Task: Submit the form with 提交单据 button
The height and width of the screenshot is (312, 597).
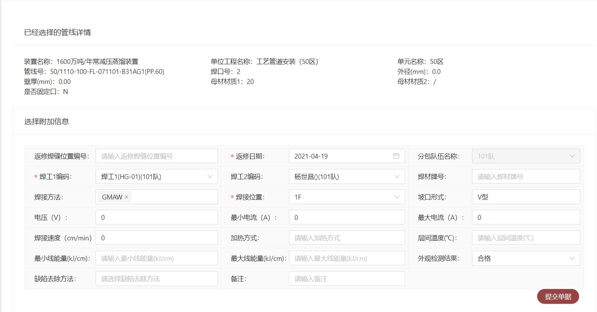Action: 558,296
